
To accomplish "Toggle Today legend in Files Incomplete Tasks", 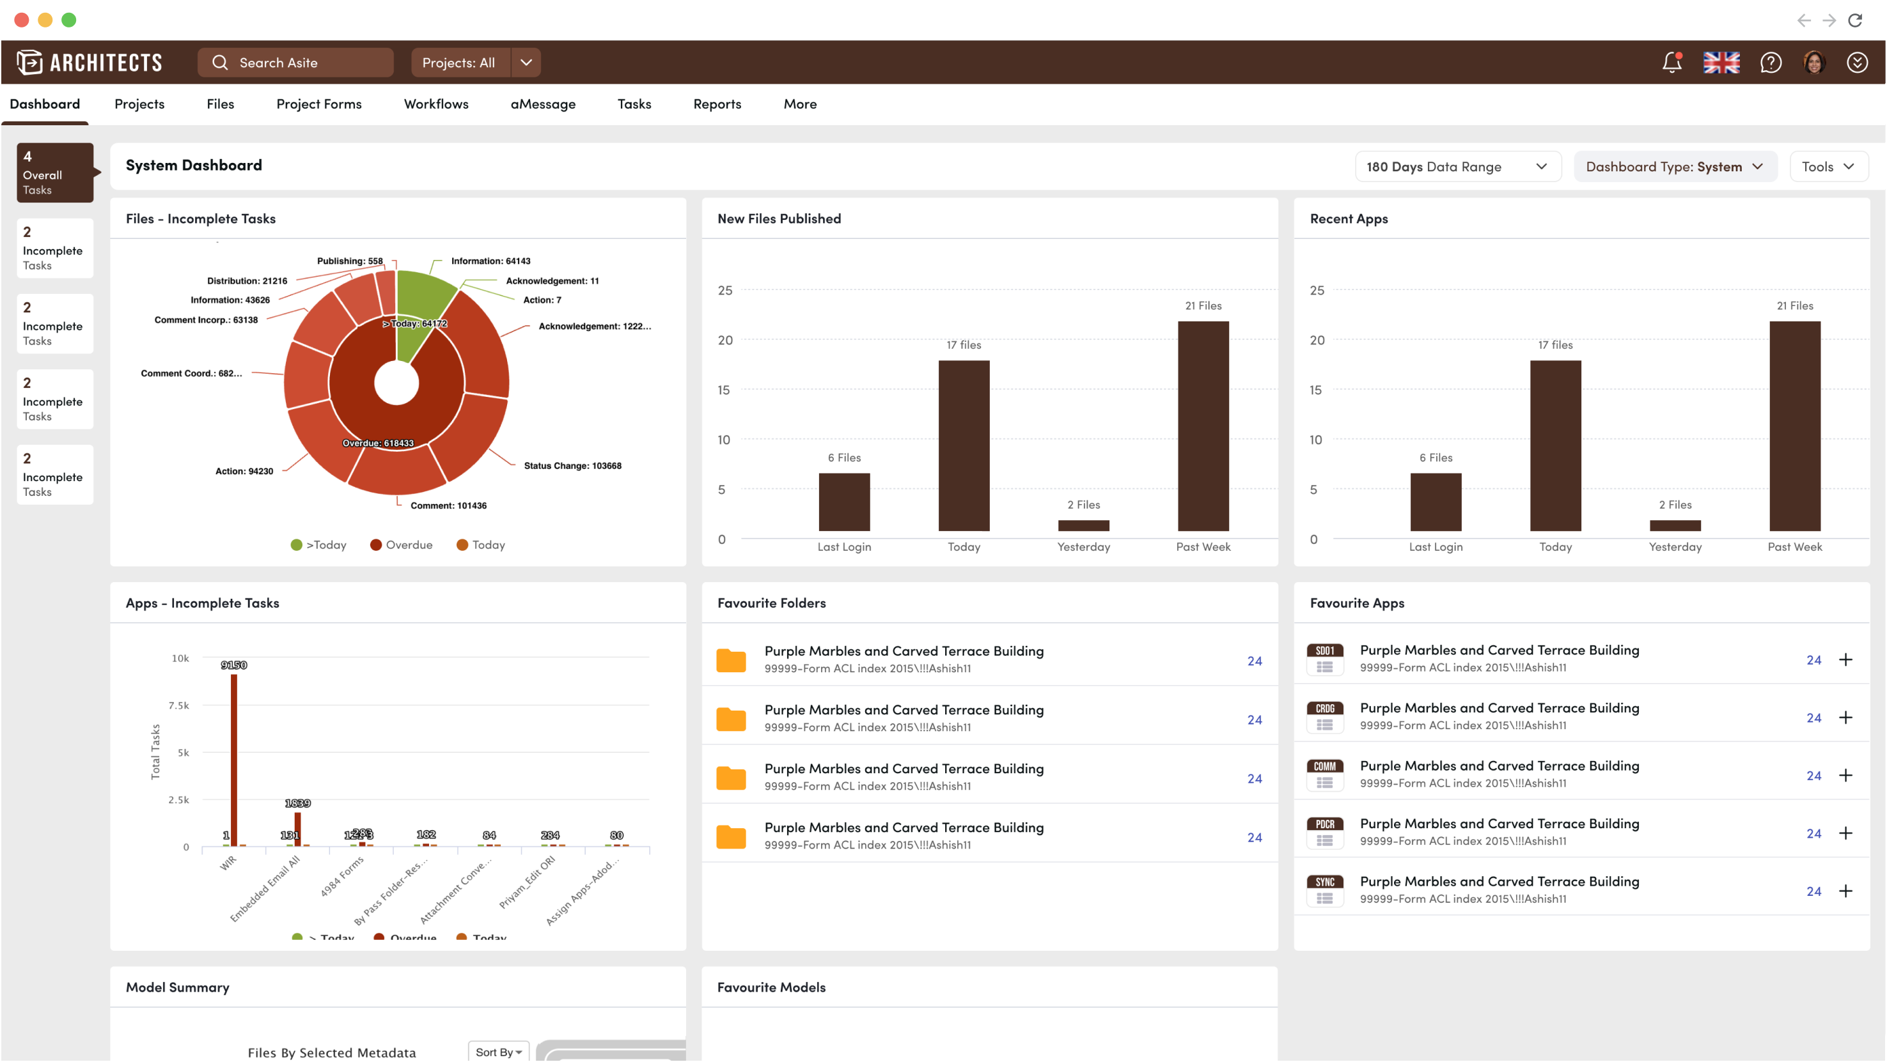I will [x=480, y=544].
